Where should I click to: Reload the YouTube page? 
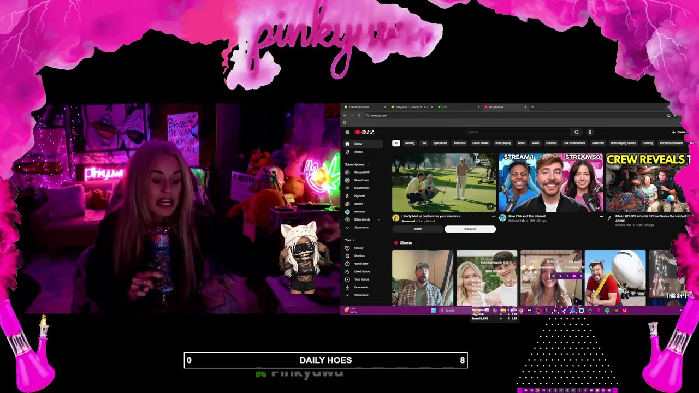point(359,115)
